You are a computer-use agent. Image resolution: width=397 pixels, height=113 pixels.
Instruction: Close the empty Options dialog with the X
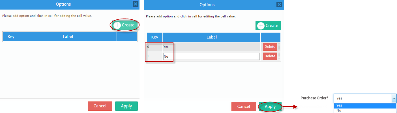pyautogui.click(x=136, y=4)
